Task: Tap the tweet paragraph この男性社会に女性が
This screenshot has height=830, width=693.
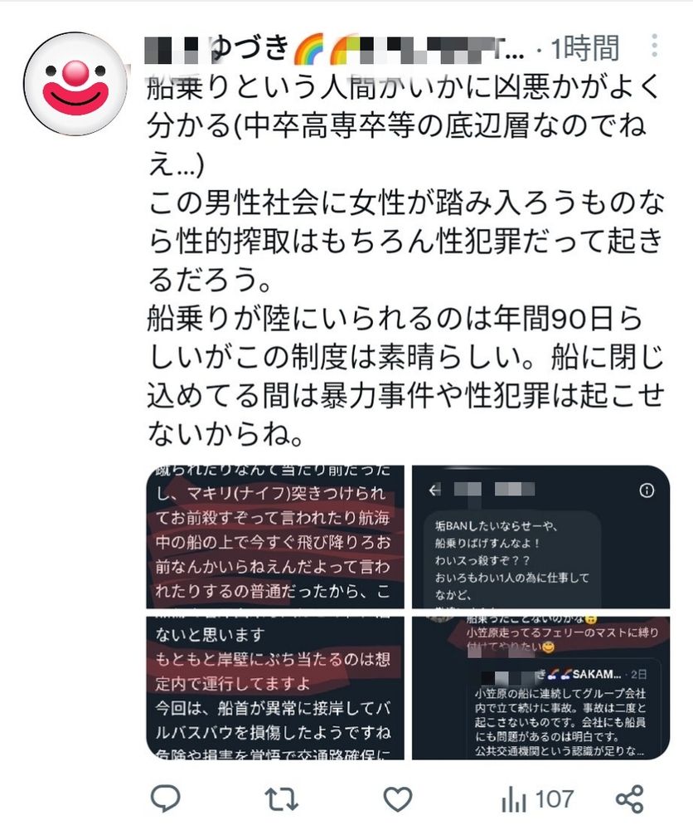Action: pyautogui.click(x=405, y=242)
